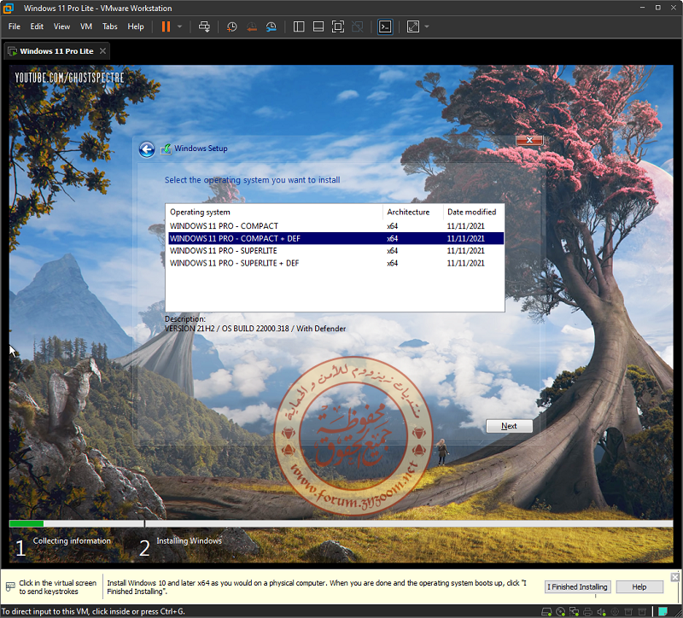Click the network adapter status icon
The width and height of the screenshot is (683, 618).
point(574,612)
